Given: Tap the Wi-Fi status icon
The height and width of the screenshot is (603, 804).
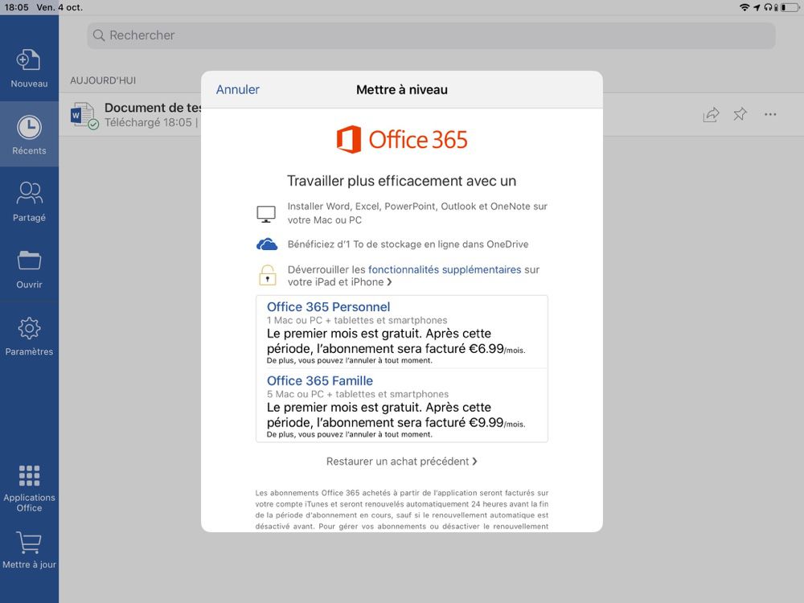Looking at the screenshot, I should tap(744, 7).
